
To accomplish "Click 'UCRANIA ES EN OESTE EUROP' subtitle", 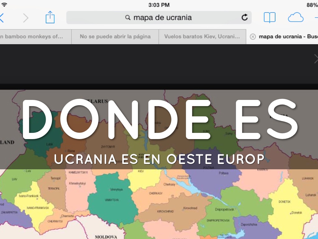I will (x=159, y=159).
